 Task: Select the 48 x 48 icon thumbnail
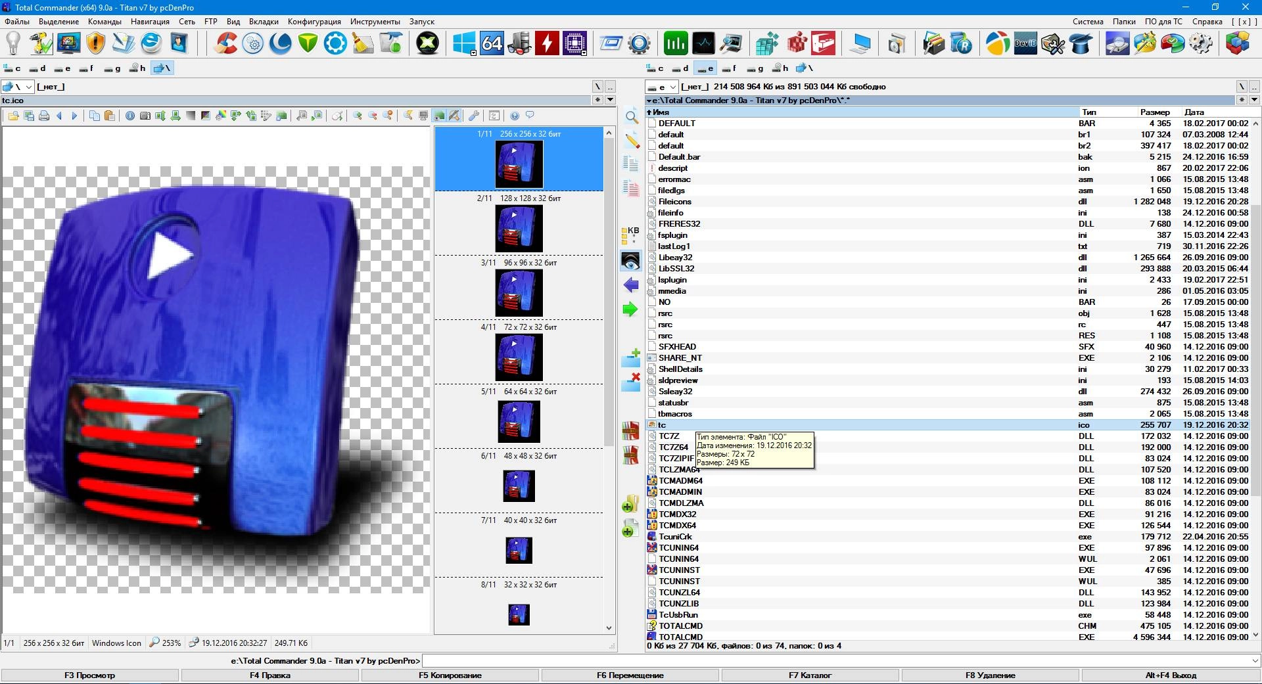(x=519, y=480)
